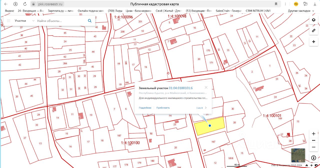The image size is (320, 168).
Task: Open the (769) Лиды bookmark
Action: (x=115, y=11)
